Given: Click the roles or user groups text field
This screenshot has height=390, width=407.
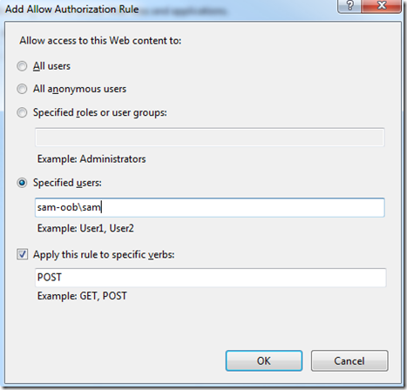Looking at the screenshot, I should pyautogui.click(x=210, y=137).
